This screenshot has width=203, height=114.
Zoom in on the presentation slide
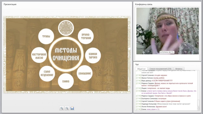point(62,108)
